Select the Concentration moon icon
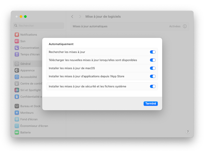Viewport: 207px width, 151px height. pyautogui.click(x=17, y=48)
